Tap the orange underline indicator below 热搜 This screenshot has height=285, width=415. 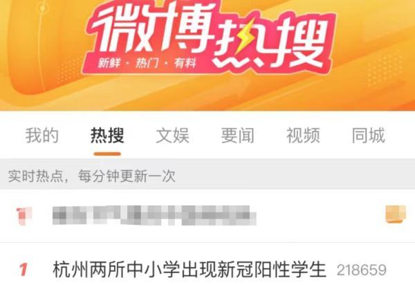[107, 154]
